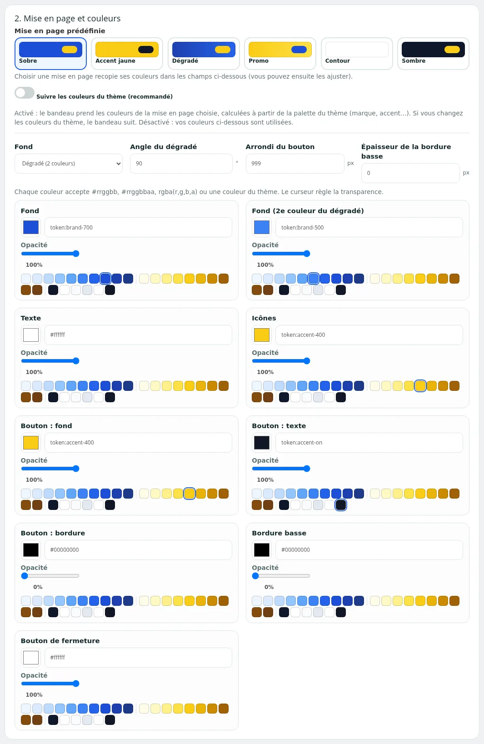The width and height of the screenshot is (484, 744).
Task: Choose the Dégradé preset layout
Action: pyautogui.click(x=204, y=54)
